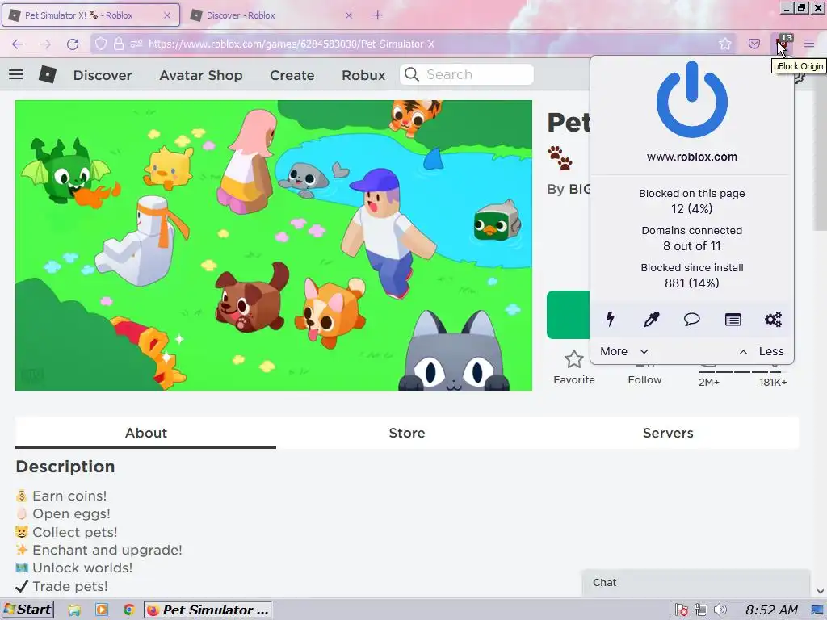
Task: Collapse uBlock popup with Less
Action: coord(762,351)
